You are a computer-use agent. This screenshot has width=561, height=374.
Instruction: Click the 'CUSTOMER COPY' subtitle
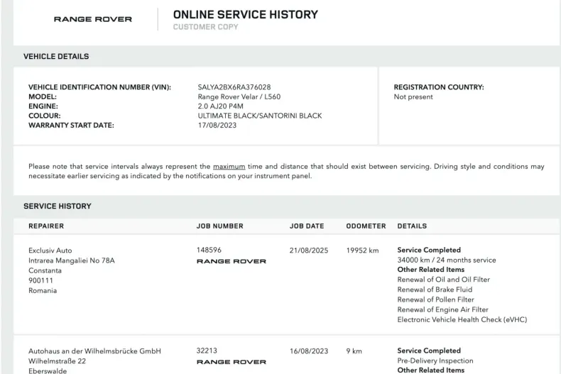point(206,27)
